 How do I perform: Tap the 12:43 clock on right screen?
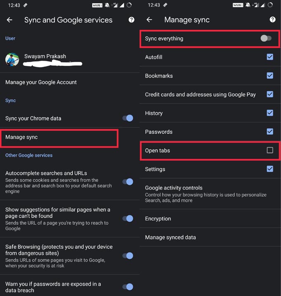click(x=154, y=5)
